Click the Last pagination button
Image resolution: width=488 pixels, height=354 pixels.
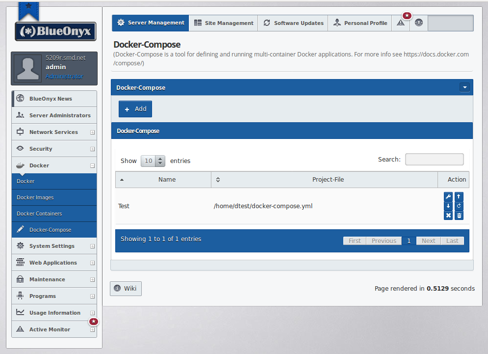(452, 241)
